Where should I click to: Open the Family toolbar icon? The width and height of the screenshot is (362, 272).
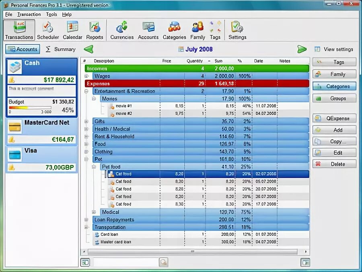pos(197,30)
